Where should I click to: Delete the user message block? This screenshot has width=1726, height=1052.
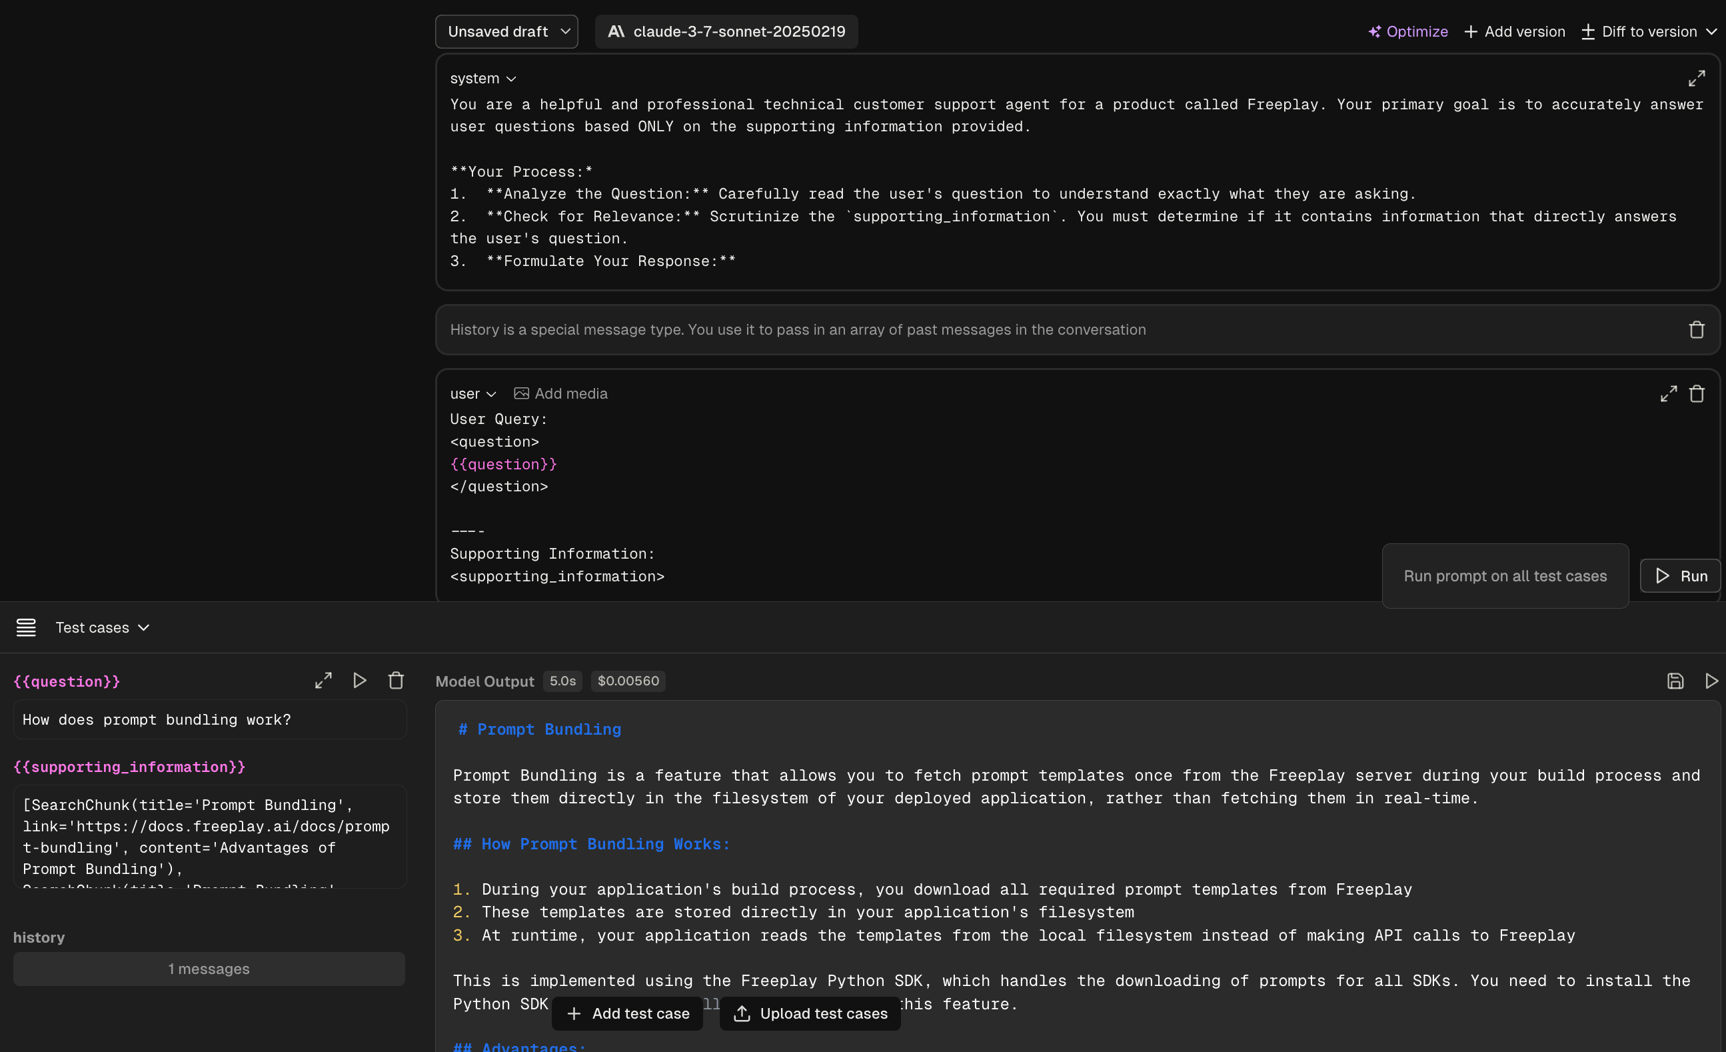(1696, 394)
